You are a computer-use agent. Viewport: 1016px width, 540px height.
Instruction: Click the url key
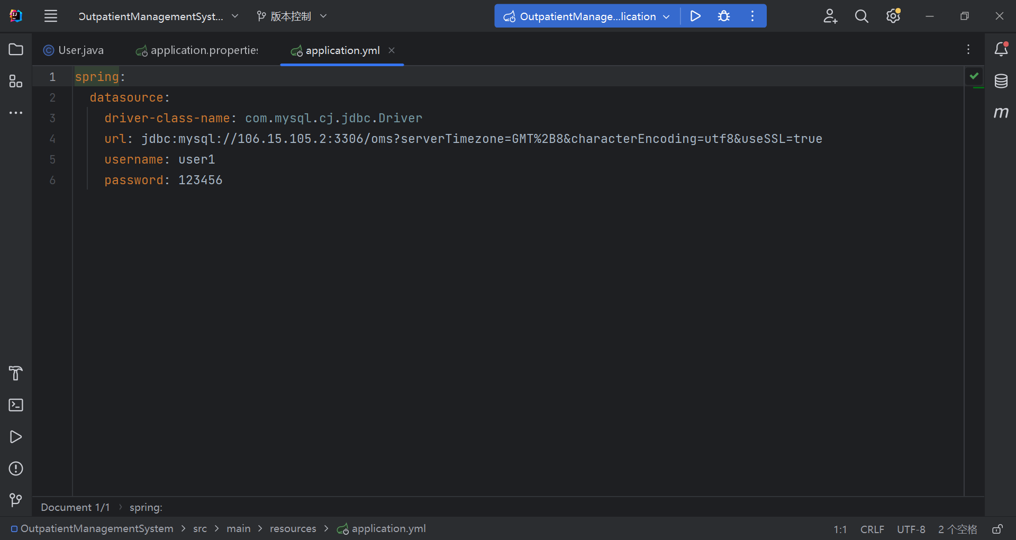(115, 139)
